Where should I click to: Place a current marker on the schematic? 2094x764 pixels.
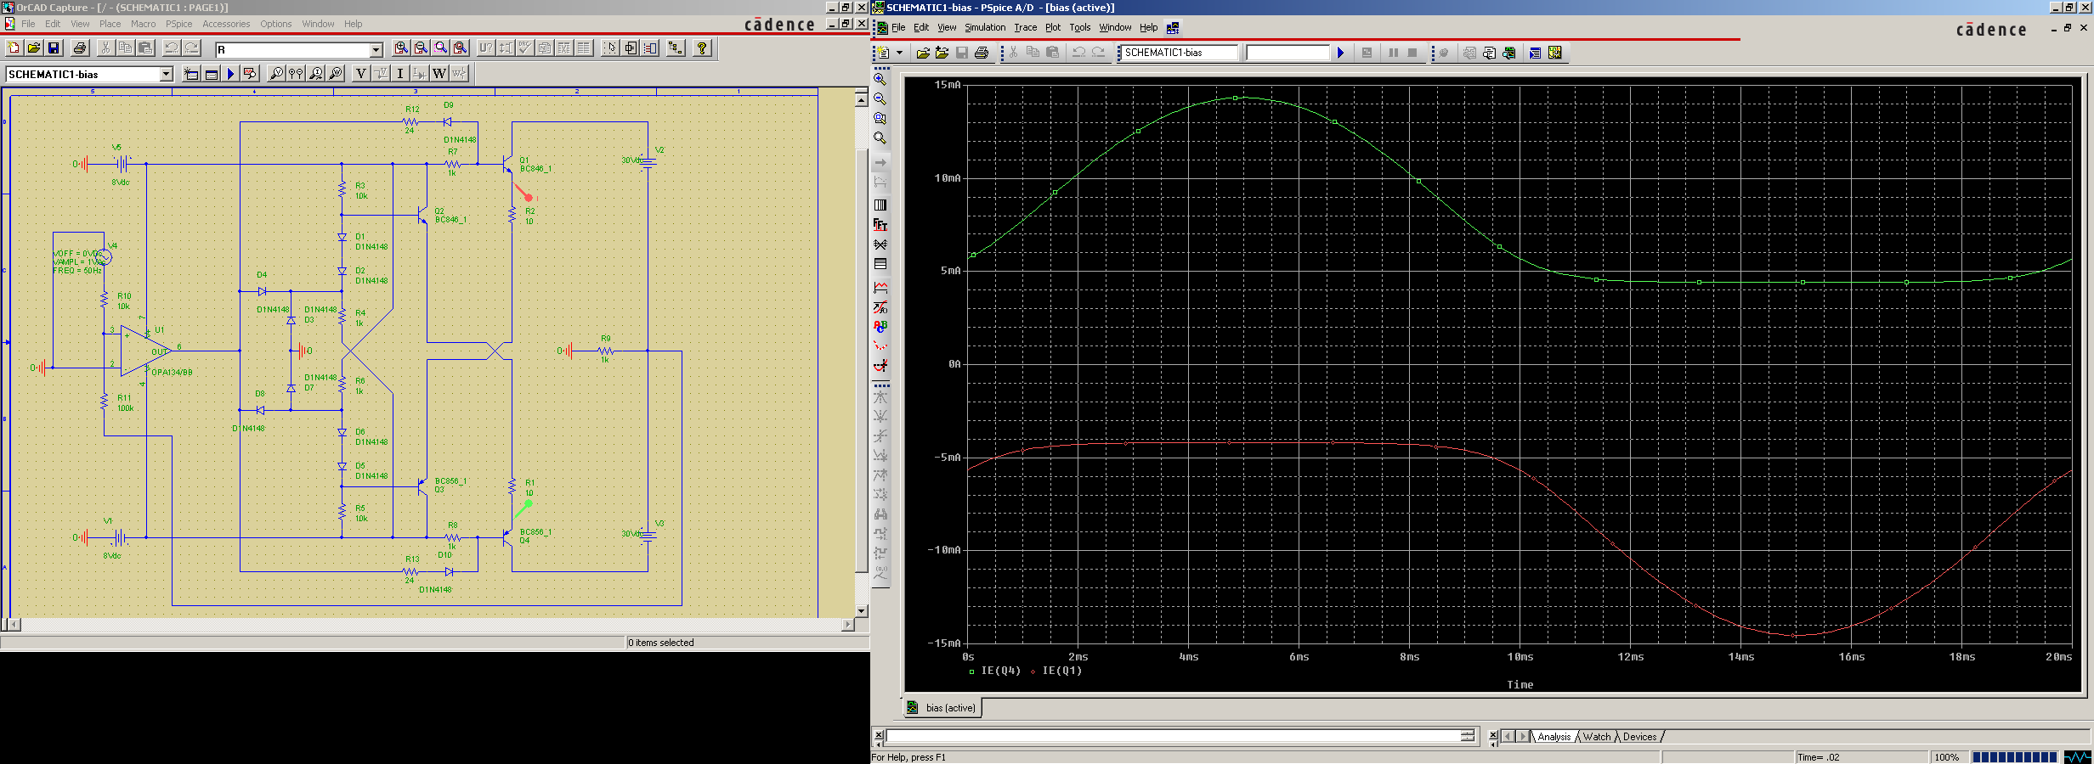[x=316, y=74]
